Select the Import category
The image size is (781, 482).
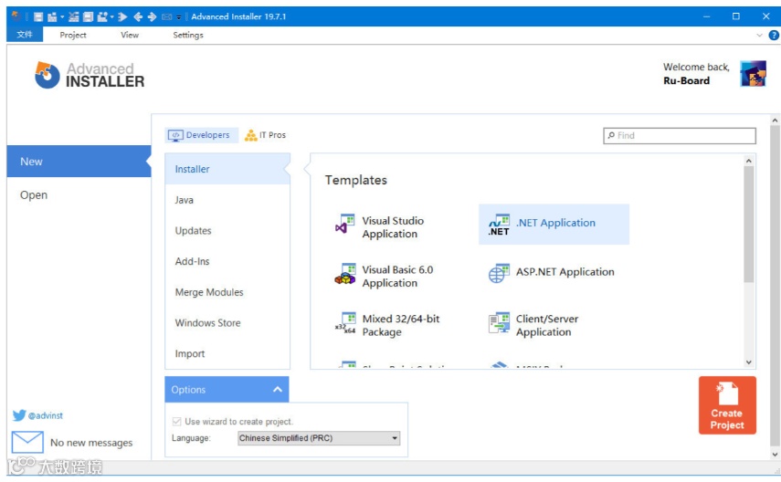[x=227, y=353]
